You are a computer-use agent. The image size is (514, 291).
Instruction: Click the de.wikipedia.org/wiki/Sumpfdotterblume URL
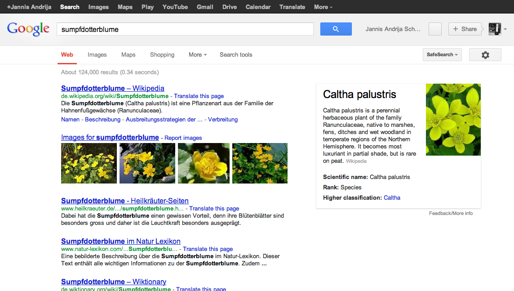[115, 96]
